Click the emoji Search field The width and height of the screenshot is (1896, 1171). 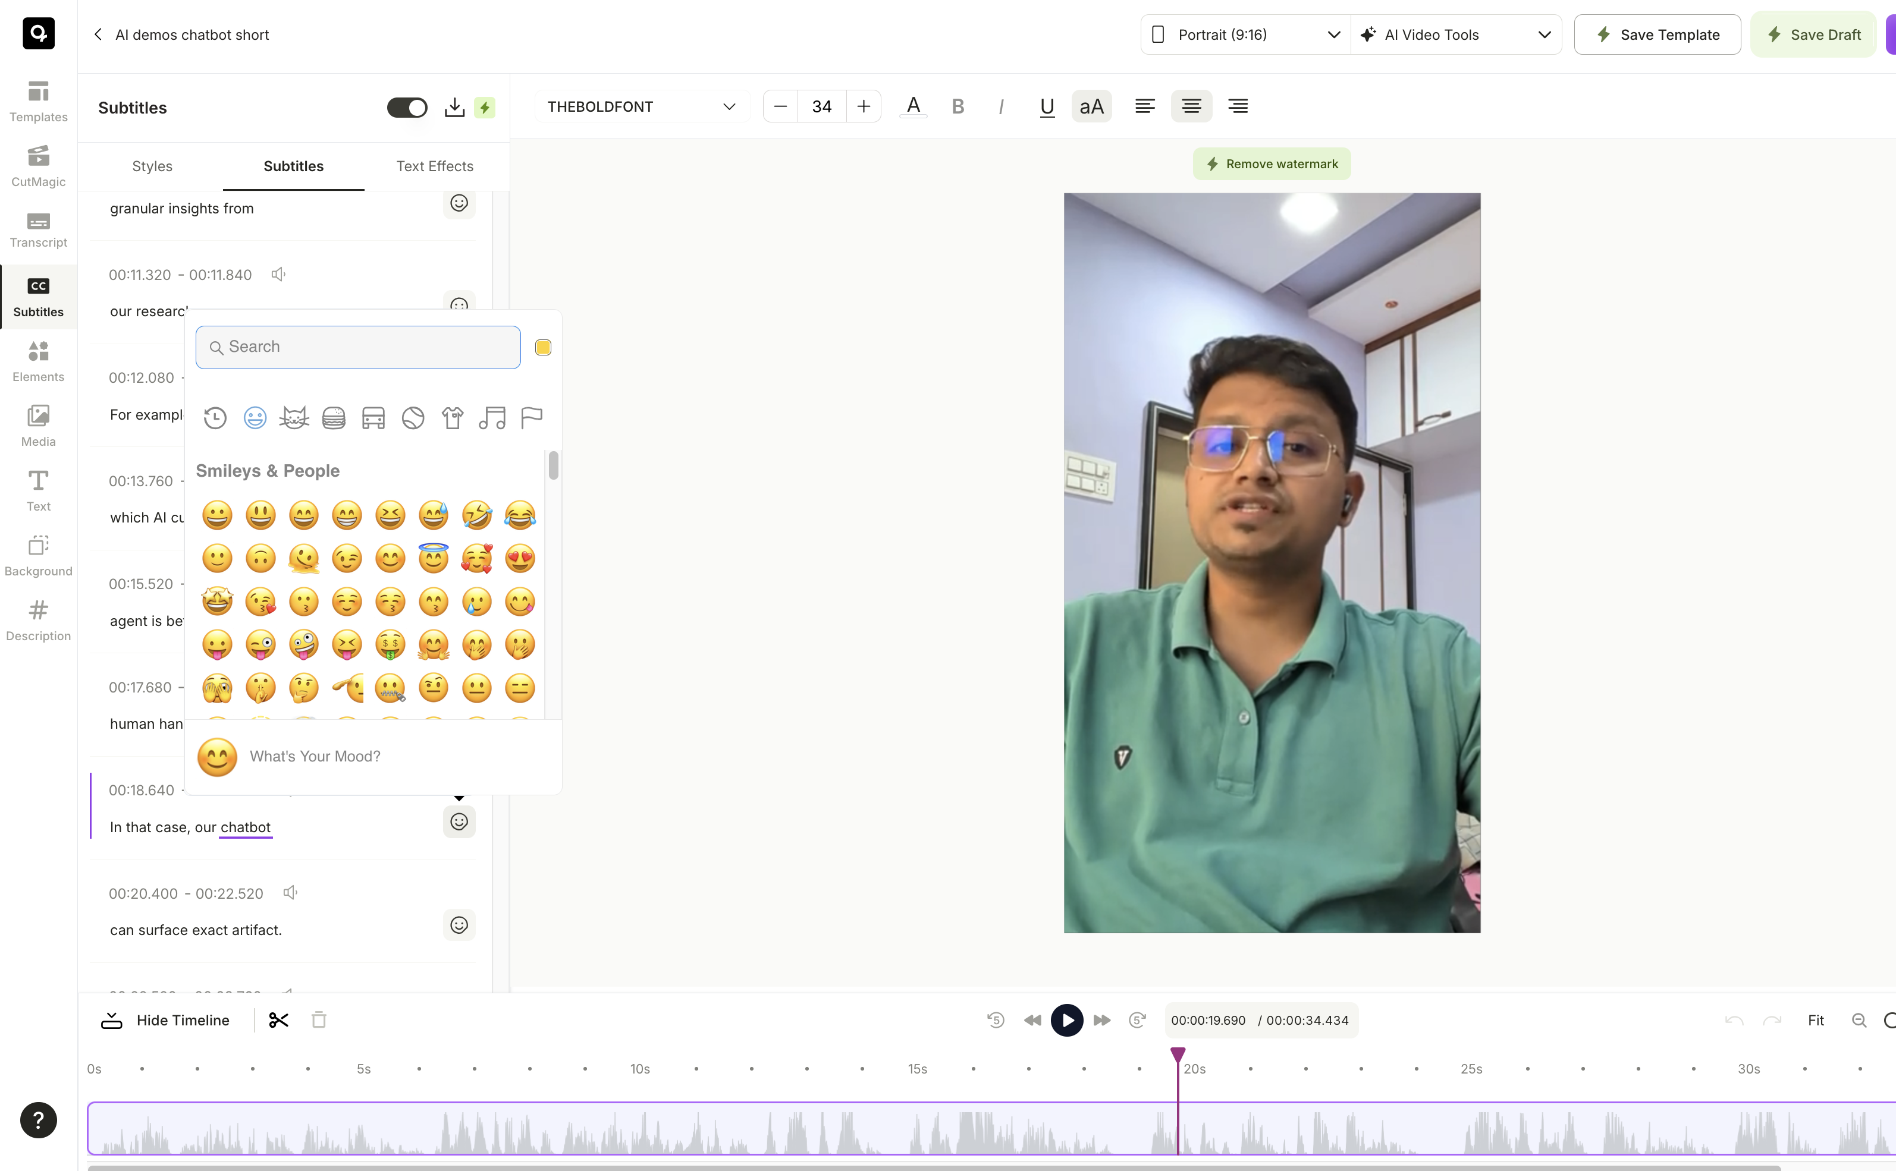[x=358, y=347]
